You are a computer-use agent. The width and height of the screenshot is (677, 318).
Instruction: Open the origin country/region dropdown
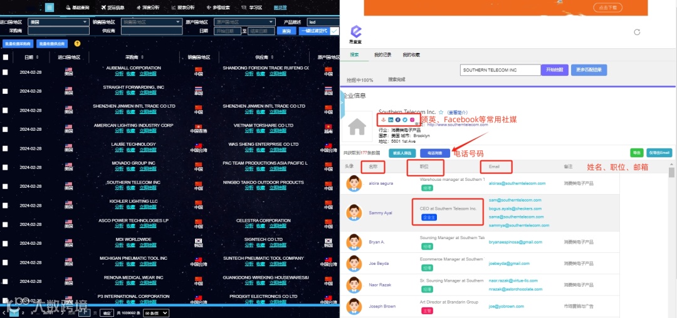point(245,22)
